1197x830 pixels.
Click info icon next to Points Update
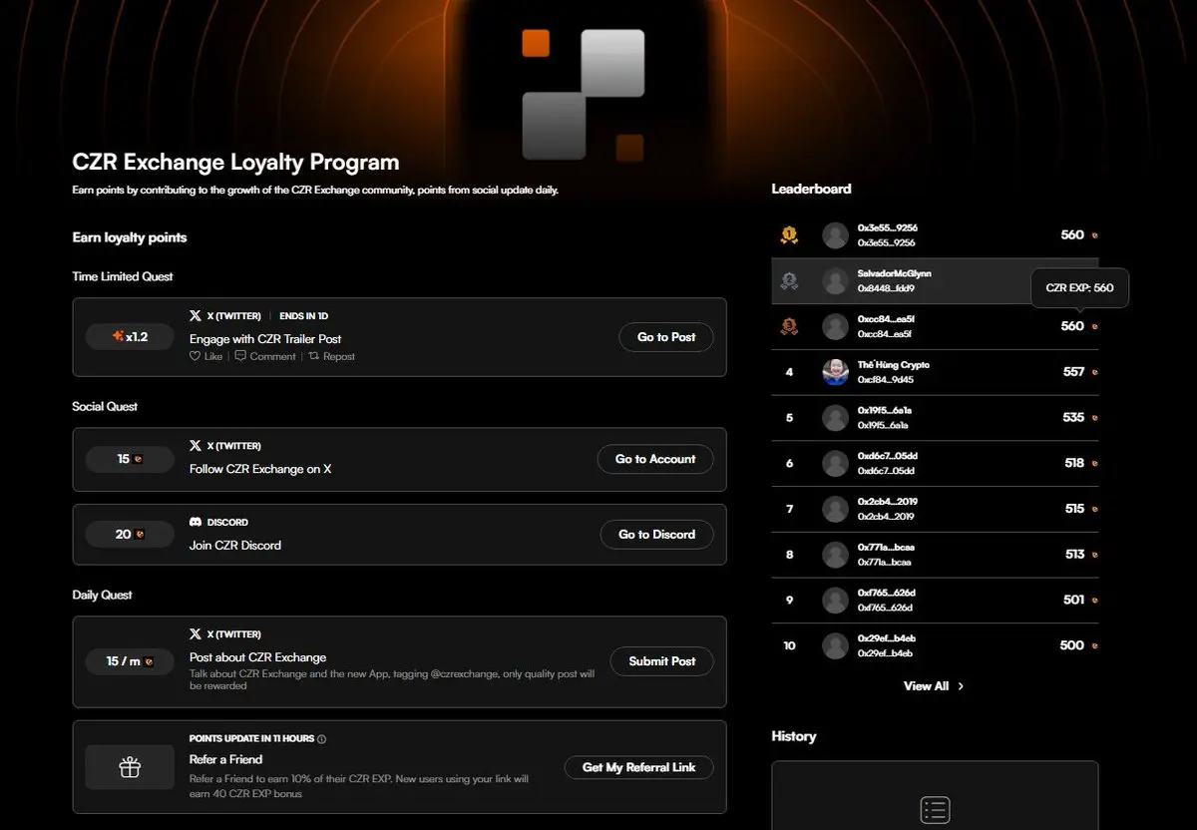pos(321,739)
